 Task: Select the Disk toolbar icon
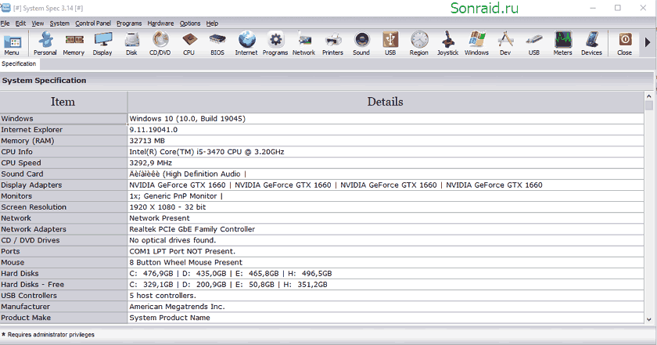point(131,44)
